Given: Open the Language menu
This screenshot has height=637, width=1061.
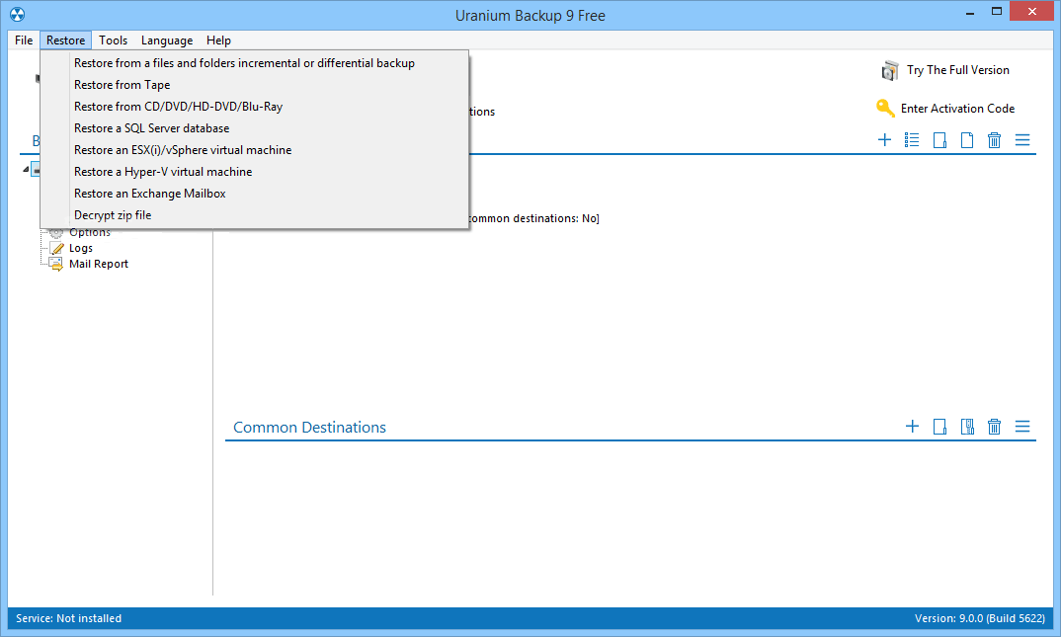Looking at the screenshot, I should coord(166,40).
